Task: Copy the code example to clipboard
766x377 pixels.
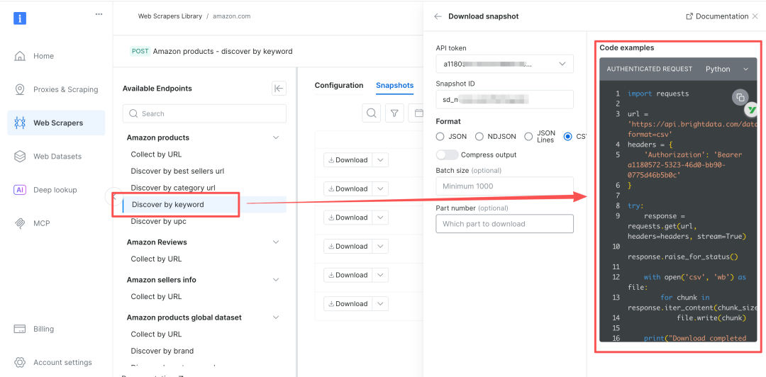Action: [x=740, y=98]
